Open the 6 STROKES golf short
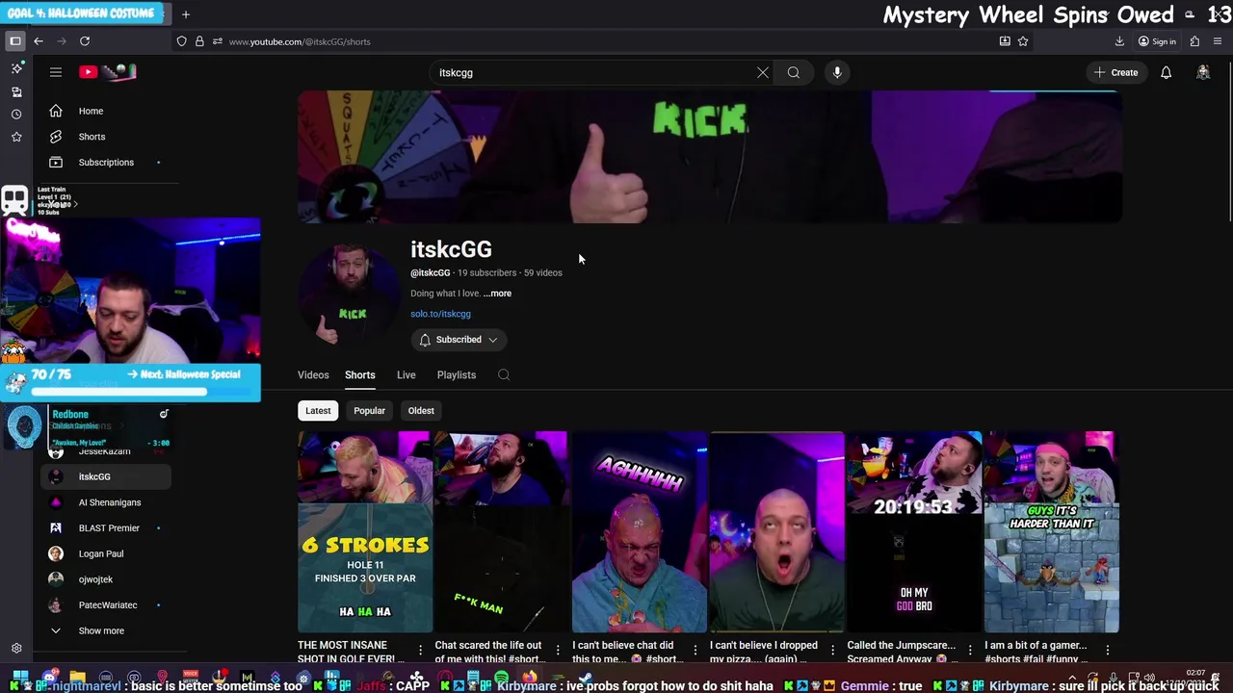This screenshot has width=1233, height=693. 365,531
